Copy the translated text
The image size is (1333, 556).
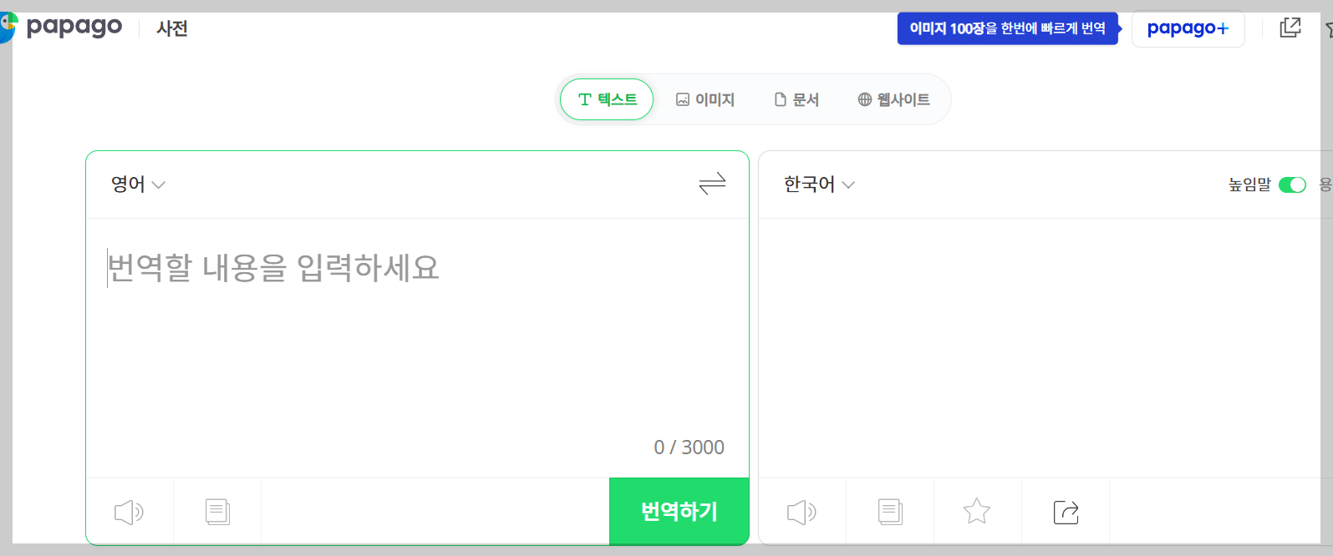tap(889, 512)
